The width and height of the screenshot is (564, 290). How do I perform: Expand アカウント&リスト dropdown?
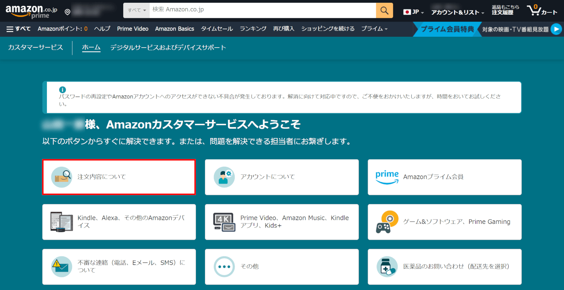[458, 12]
